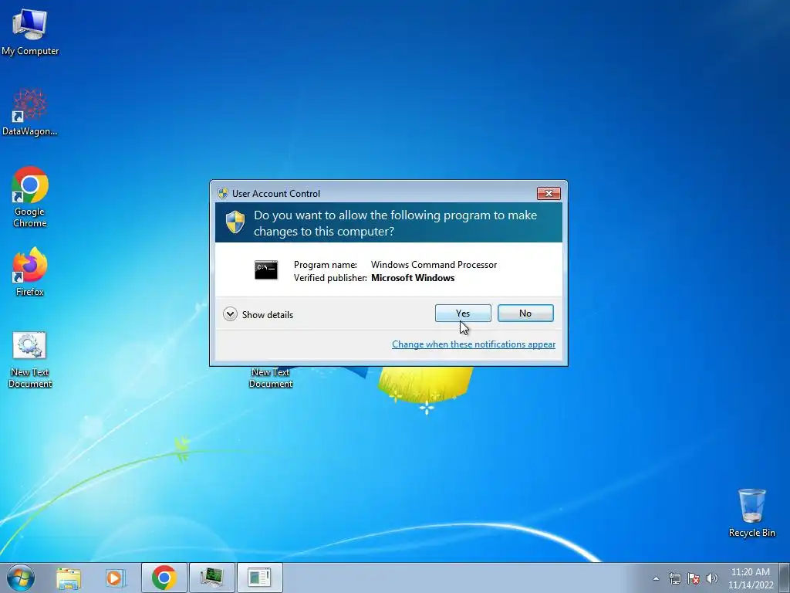Click the Windows Command Processor program name text
Viewport: 790px width, 593px height.
click(x=434, y=265)
